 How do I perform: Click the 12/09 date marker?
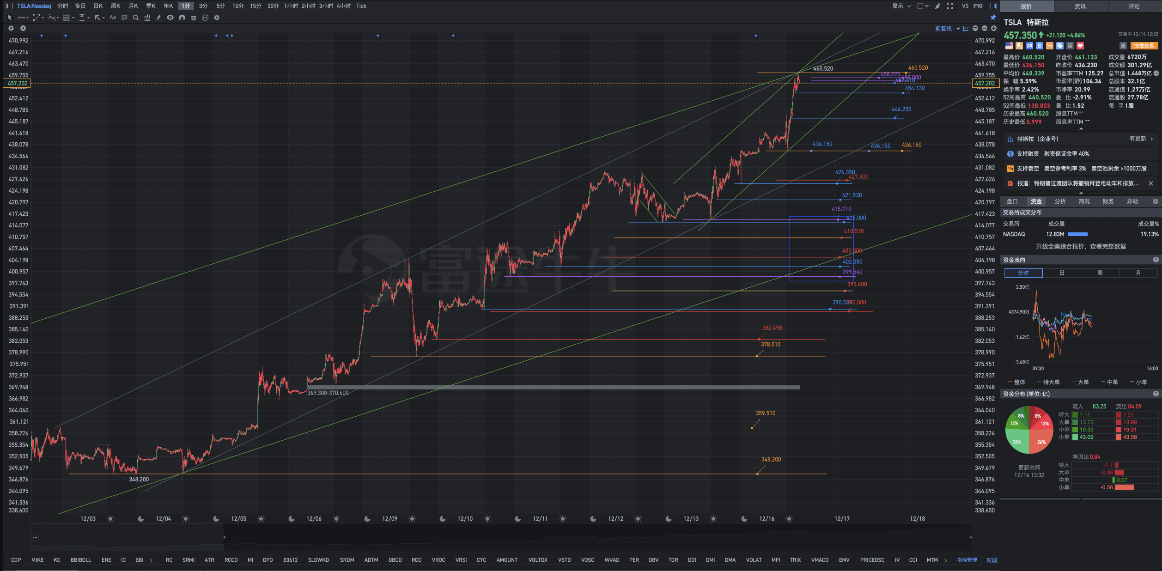tap(390, 519)
